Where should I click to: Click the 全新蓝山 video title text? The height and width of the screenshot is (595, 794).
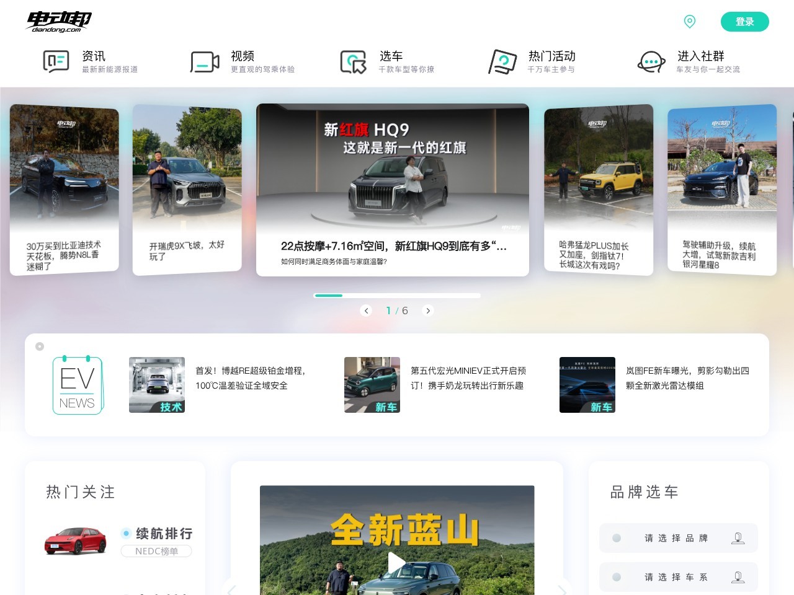[404, 531]
